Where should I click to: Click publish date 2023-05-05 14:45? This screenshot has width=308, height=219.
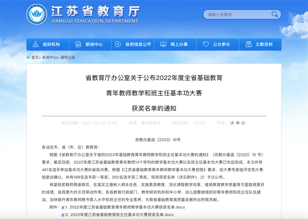point(99,123)
